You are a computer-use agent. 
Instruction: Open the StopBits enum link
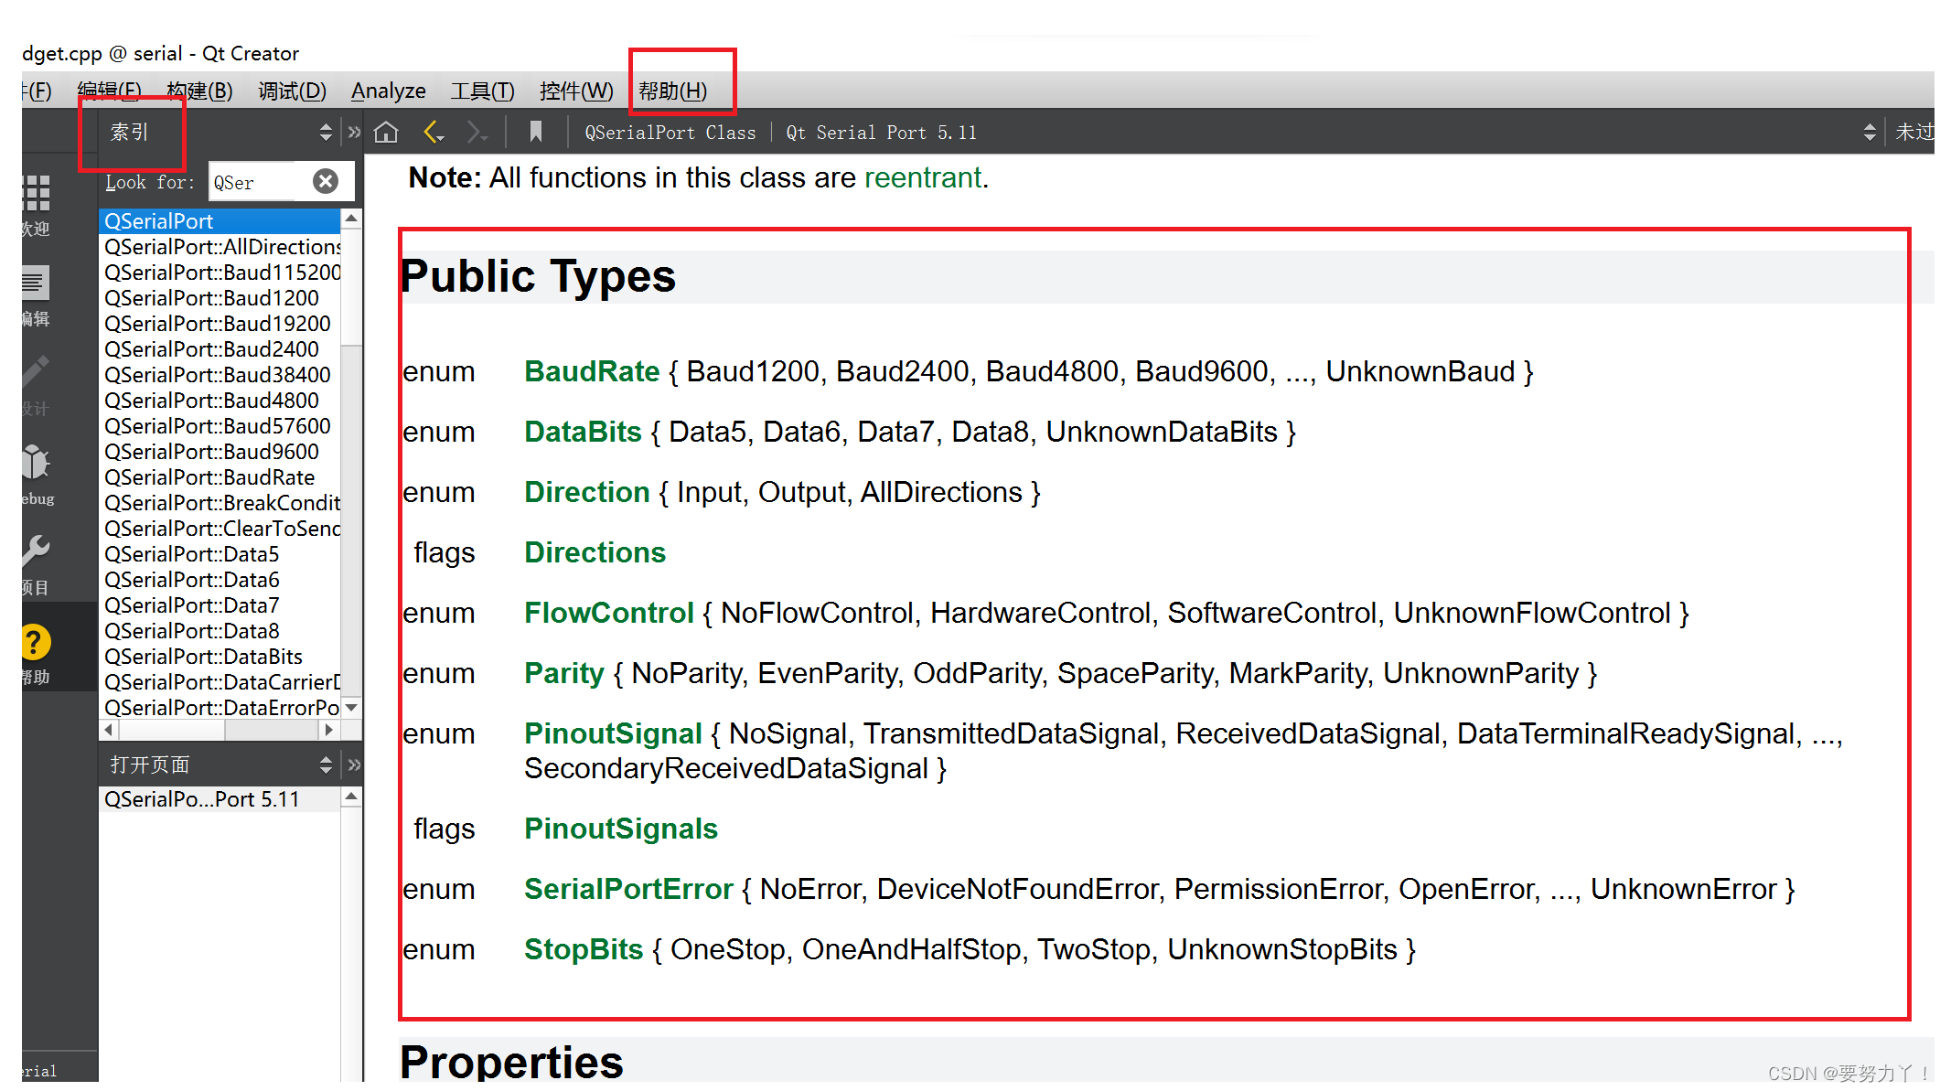coord(584,949)
